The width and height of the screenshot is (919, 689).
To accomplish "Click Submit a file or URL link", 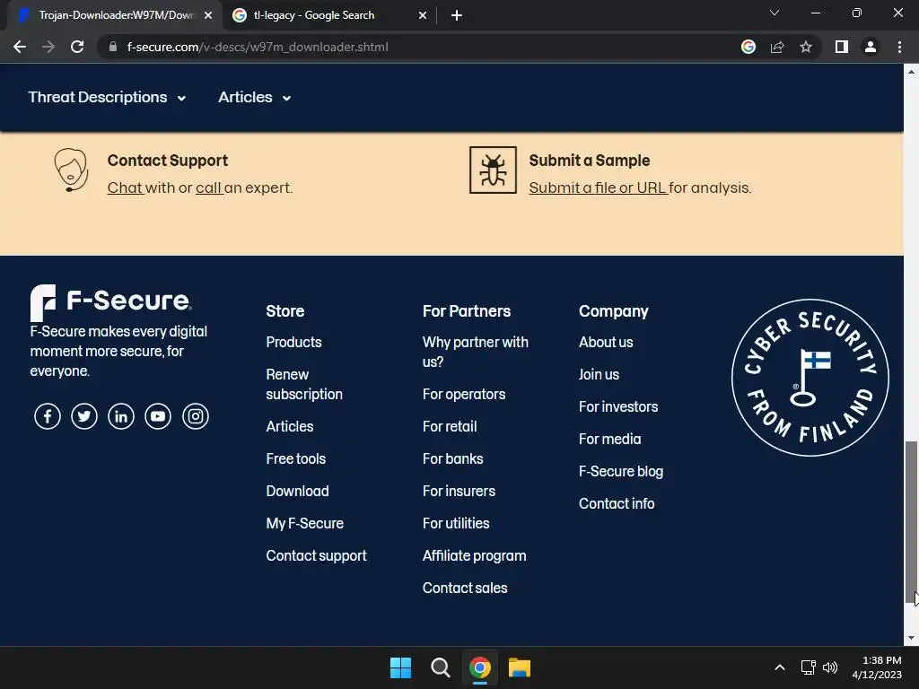I will 598,188.
